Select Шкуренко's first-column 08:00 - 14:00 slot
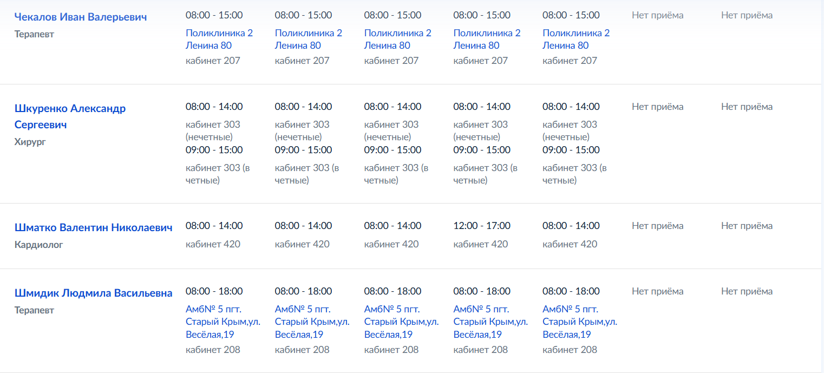Image resolution: width=824 pixels, height=373 pixels. [x=214, y=107]
